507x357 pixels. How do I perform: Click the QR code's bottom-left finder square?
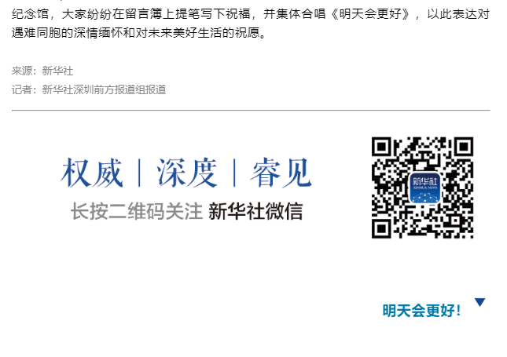pos(382,228)
